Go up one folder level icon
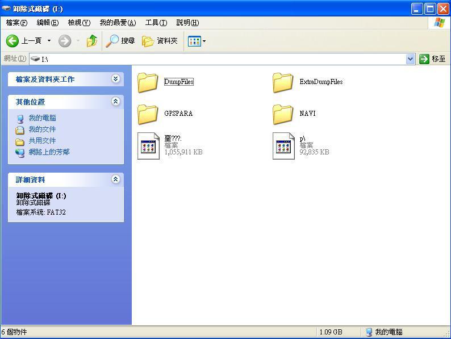 click(x=92, y=41)
